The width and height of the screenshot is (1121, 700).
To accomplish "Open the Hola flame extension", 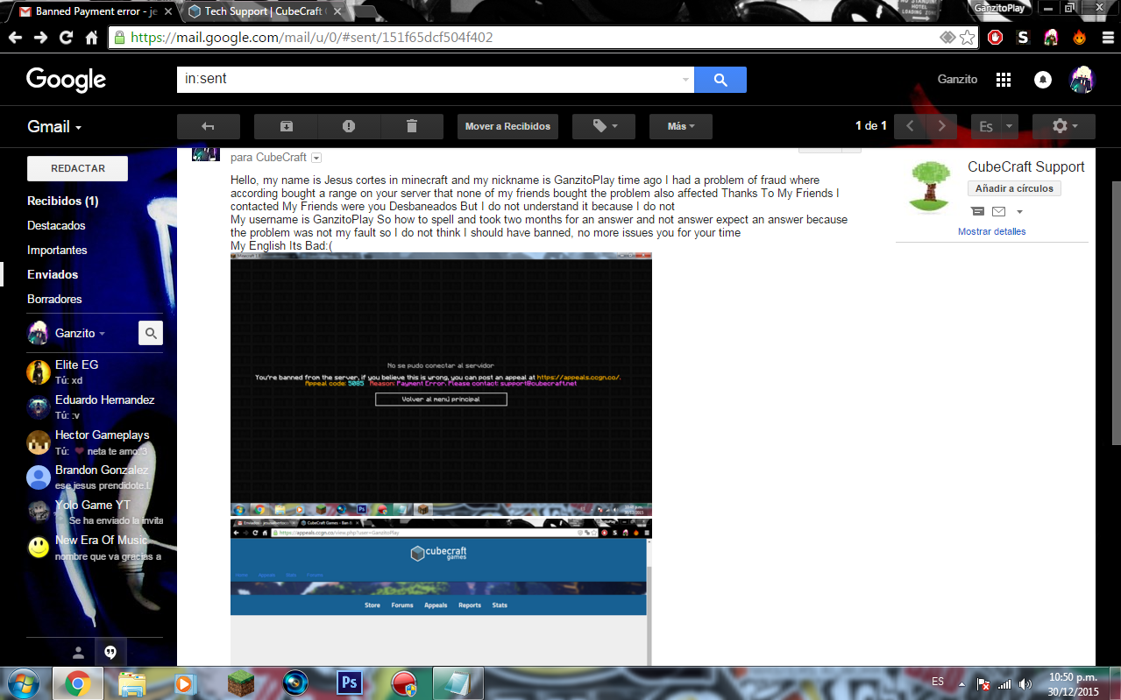I will (1079, 38).
